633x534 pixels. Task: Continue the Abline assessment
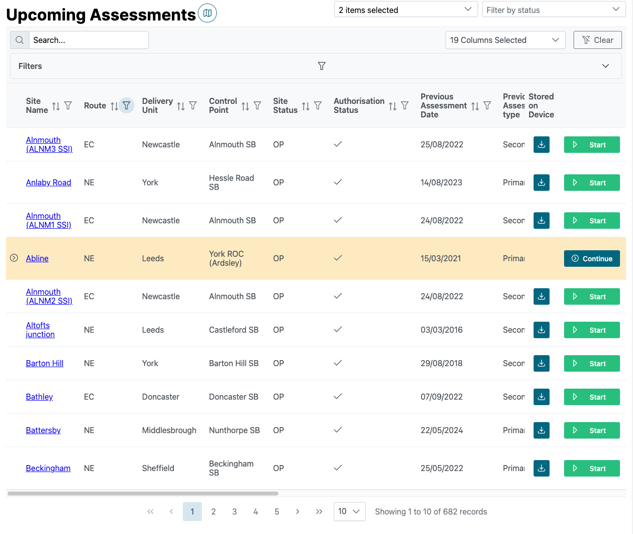(592, 258)
